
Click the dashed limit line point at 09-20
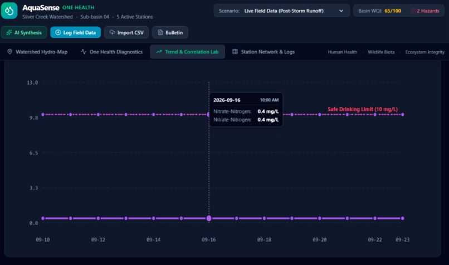[x=320, y=115]
